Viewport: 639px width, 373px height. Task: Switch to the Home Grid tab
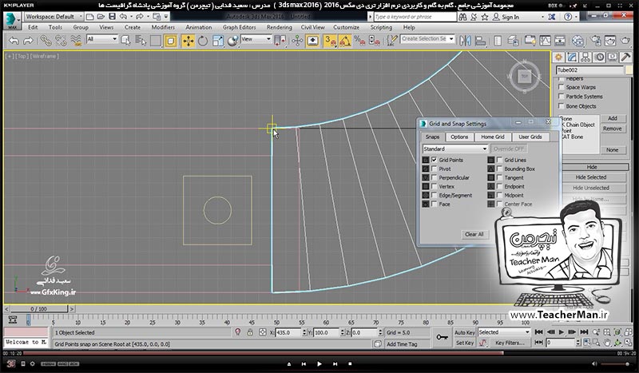click(492, 137)
